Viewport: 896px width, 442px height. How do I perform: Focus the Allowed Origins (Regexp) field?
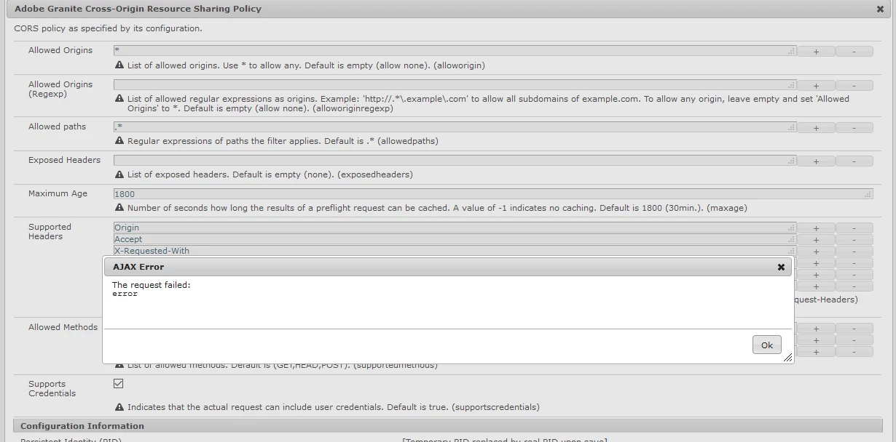pyautogui.click(x=455, y=85)
